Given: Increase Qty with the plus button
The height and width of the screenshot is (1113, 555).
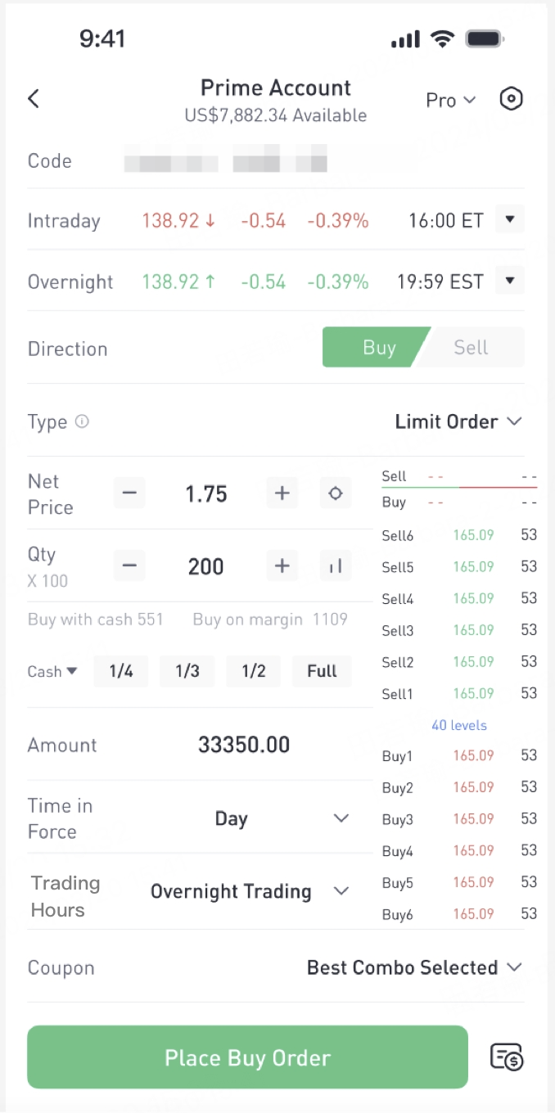Looking at the screenshot, I should 282,566.
